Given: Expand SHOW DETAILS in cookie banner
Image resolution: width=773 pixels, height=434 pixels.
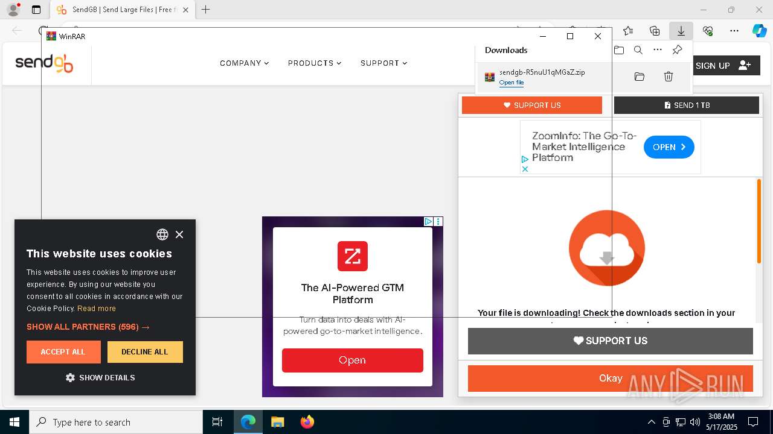Looking at the screenshot, I should click(x=100, y=377).
